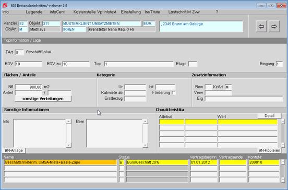288x190 pixels.
Task: Click the Vertragsbeginn cell 01.01.2012
Action: pyautogui.click(x=203, y=162)
